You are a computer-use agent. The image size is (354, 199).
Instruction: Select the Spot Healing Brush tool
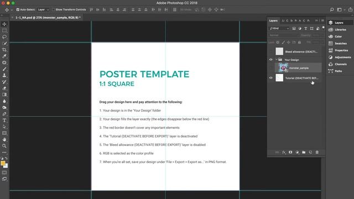tap(4, 62)
